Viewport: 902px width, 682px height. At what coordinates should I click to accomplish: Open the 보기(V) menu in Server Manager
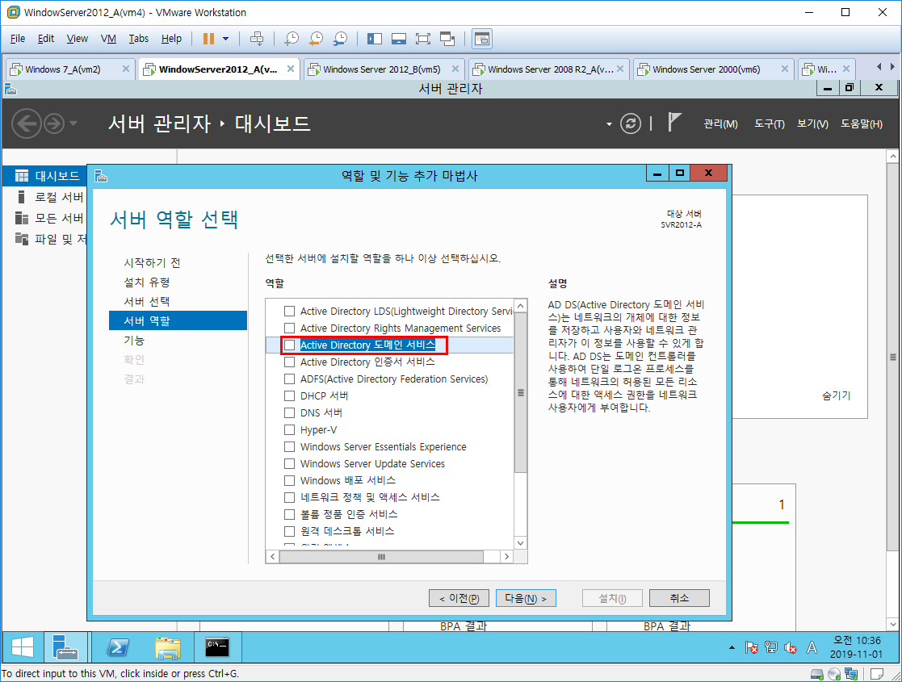coord(813,123)
